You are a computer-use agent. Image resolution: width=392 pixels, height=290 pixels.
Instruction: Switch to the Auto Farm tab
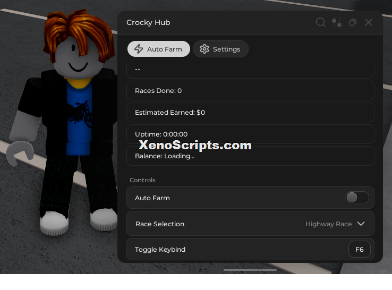[x=158, y=49]
